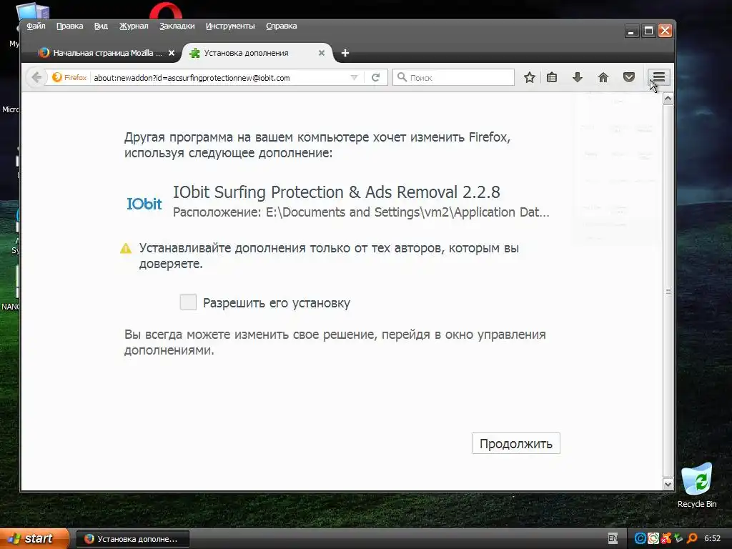Click the orange magnifier tray icon

coord(692,538)
